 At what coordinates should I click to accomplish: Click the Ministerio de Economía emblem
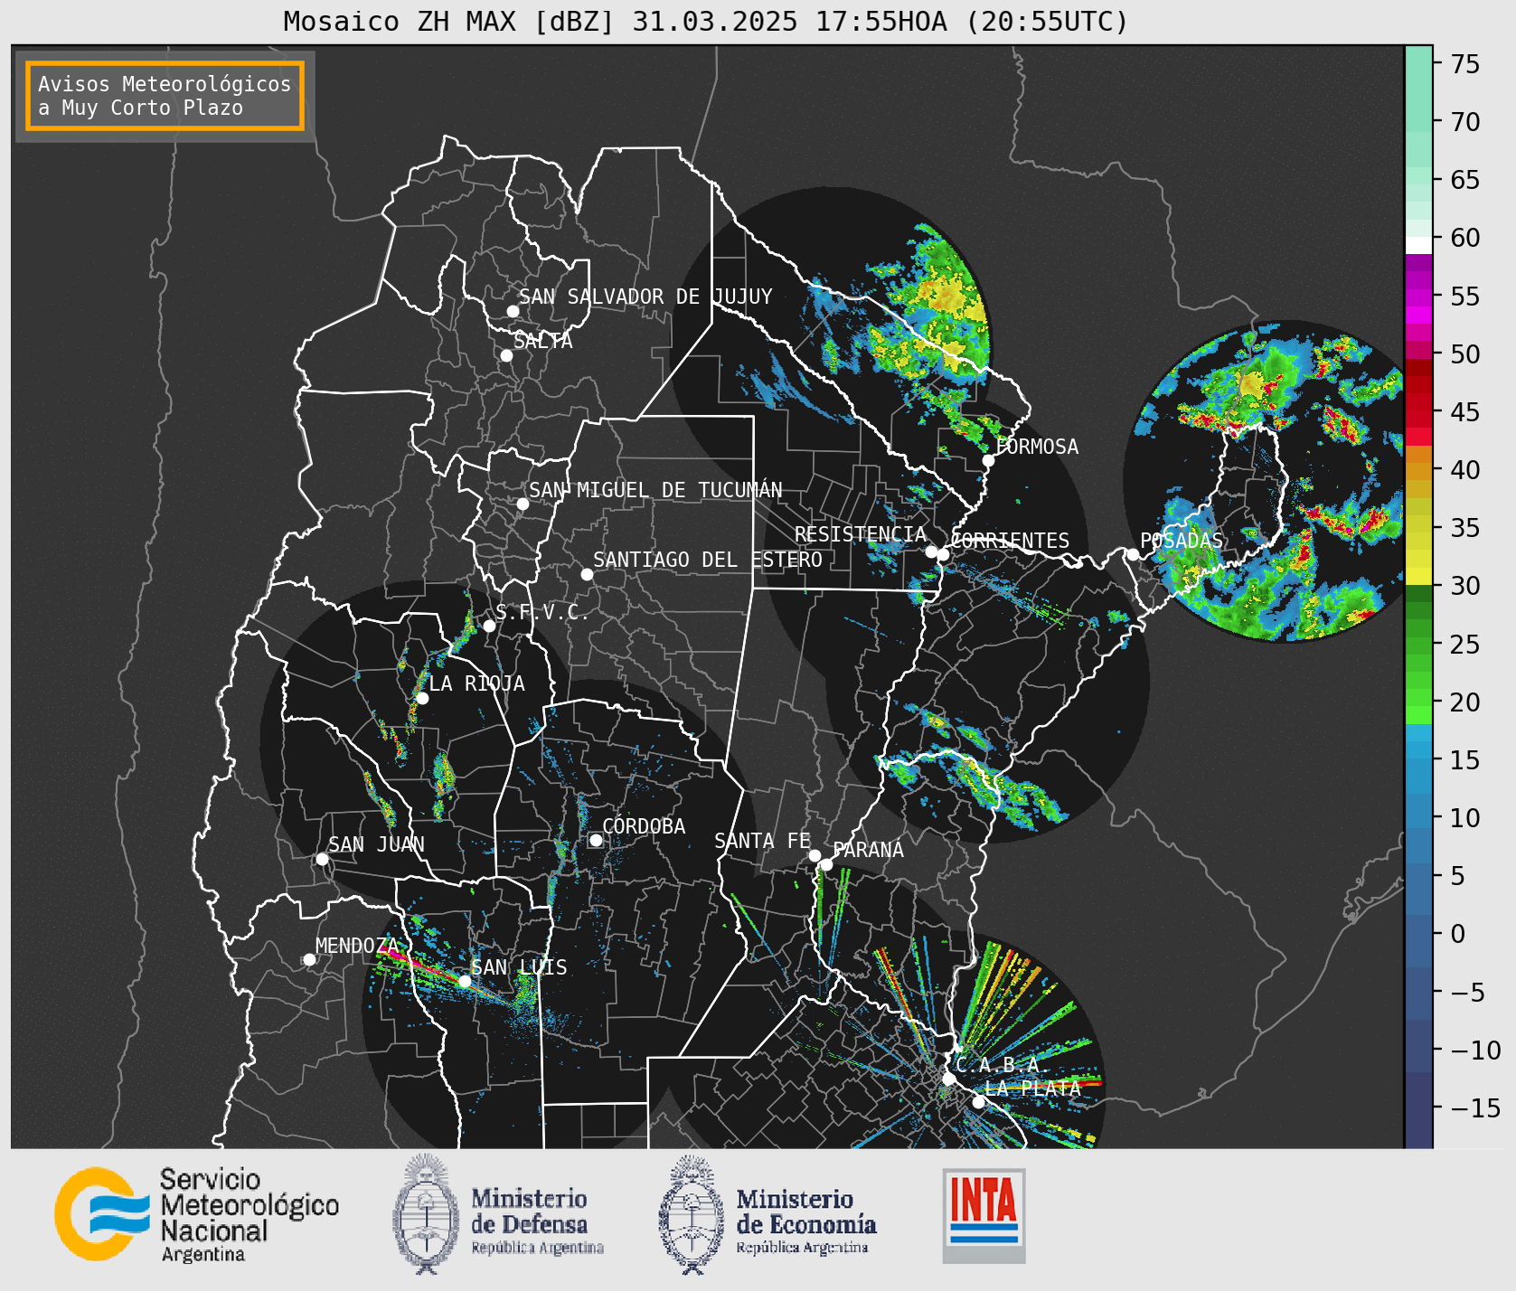pyautogui.click(x=692, y=1214)
